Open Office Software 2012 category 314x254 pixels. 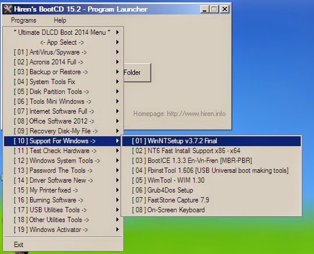coord(63,121)
